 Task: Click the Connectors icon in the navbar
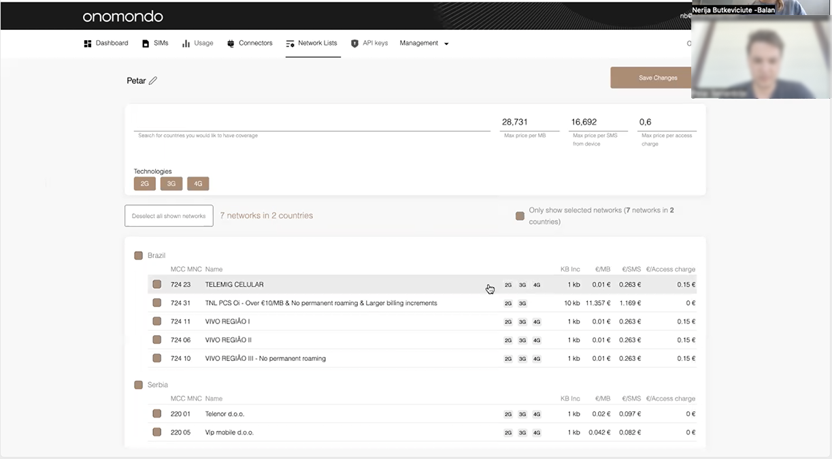(231, 43)
